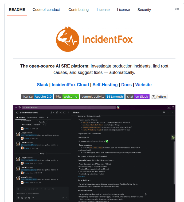Open the send options chevron in composer
Screen dimensions: 184x202
67,198
